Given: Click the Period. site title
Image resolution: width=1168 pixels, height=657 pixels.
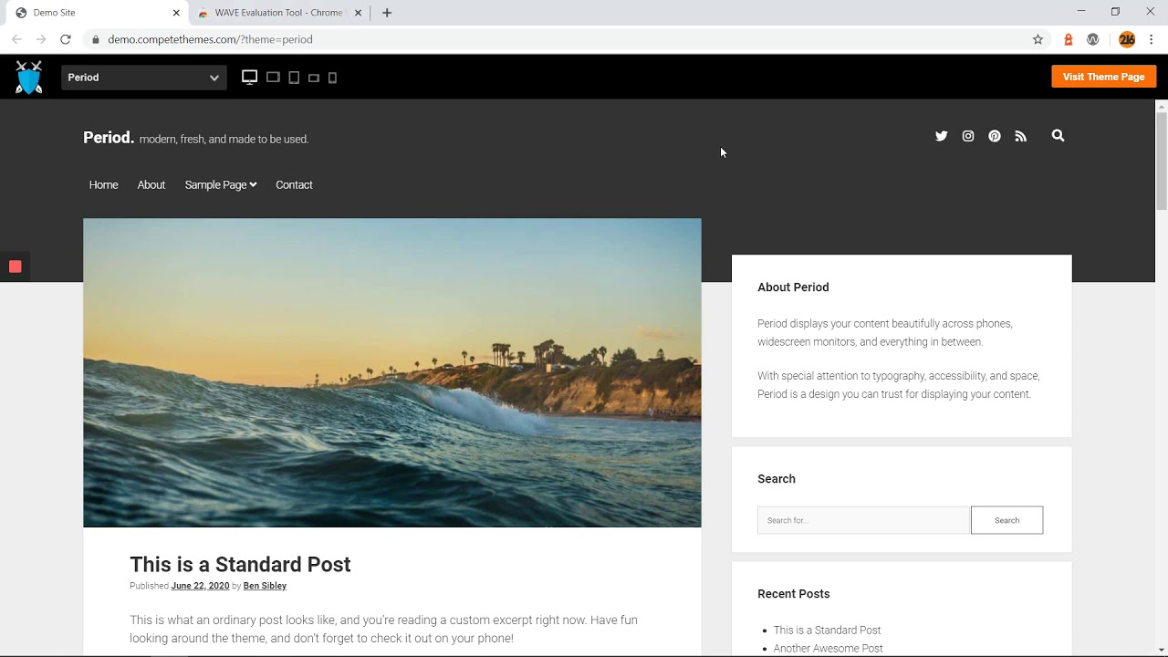Looking at the screenshot, I should 109,138.
